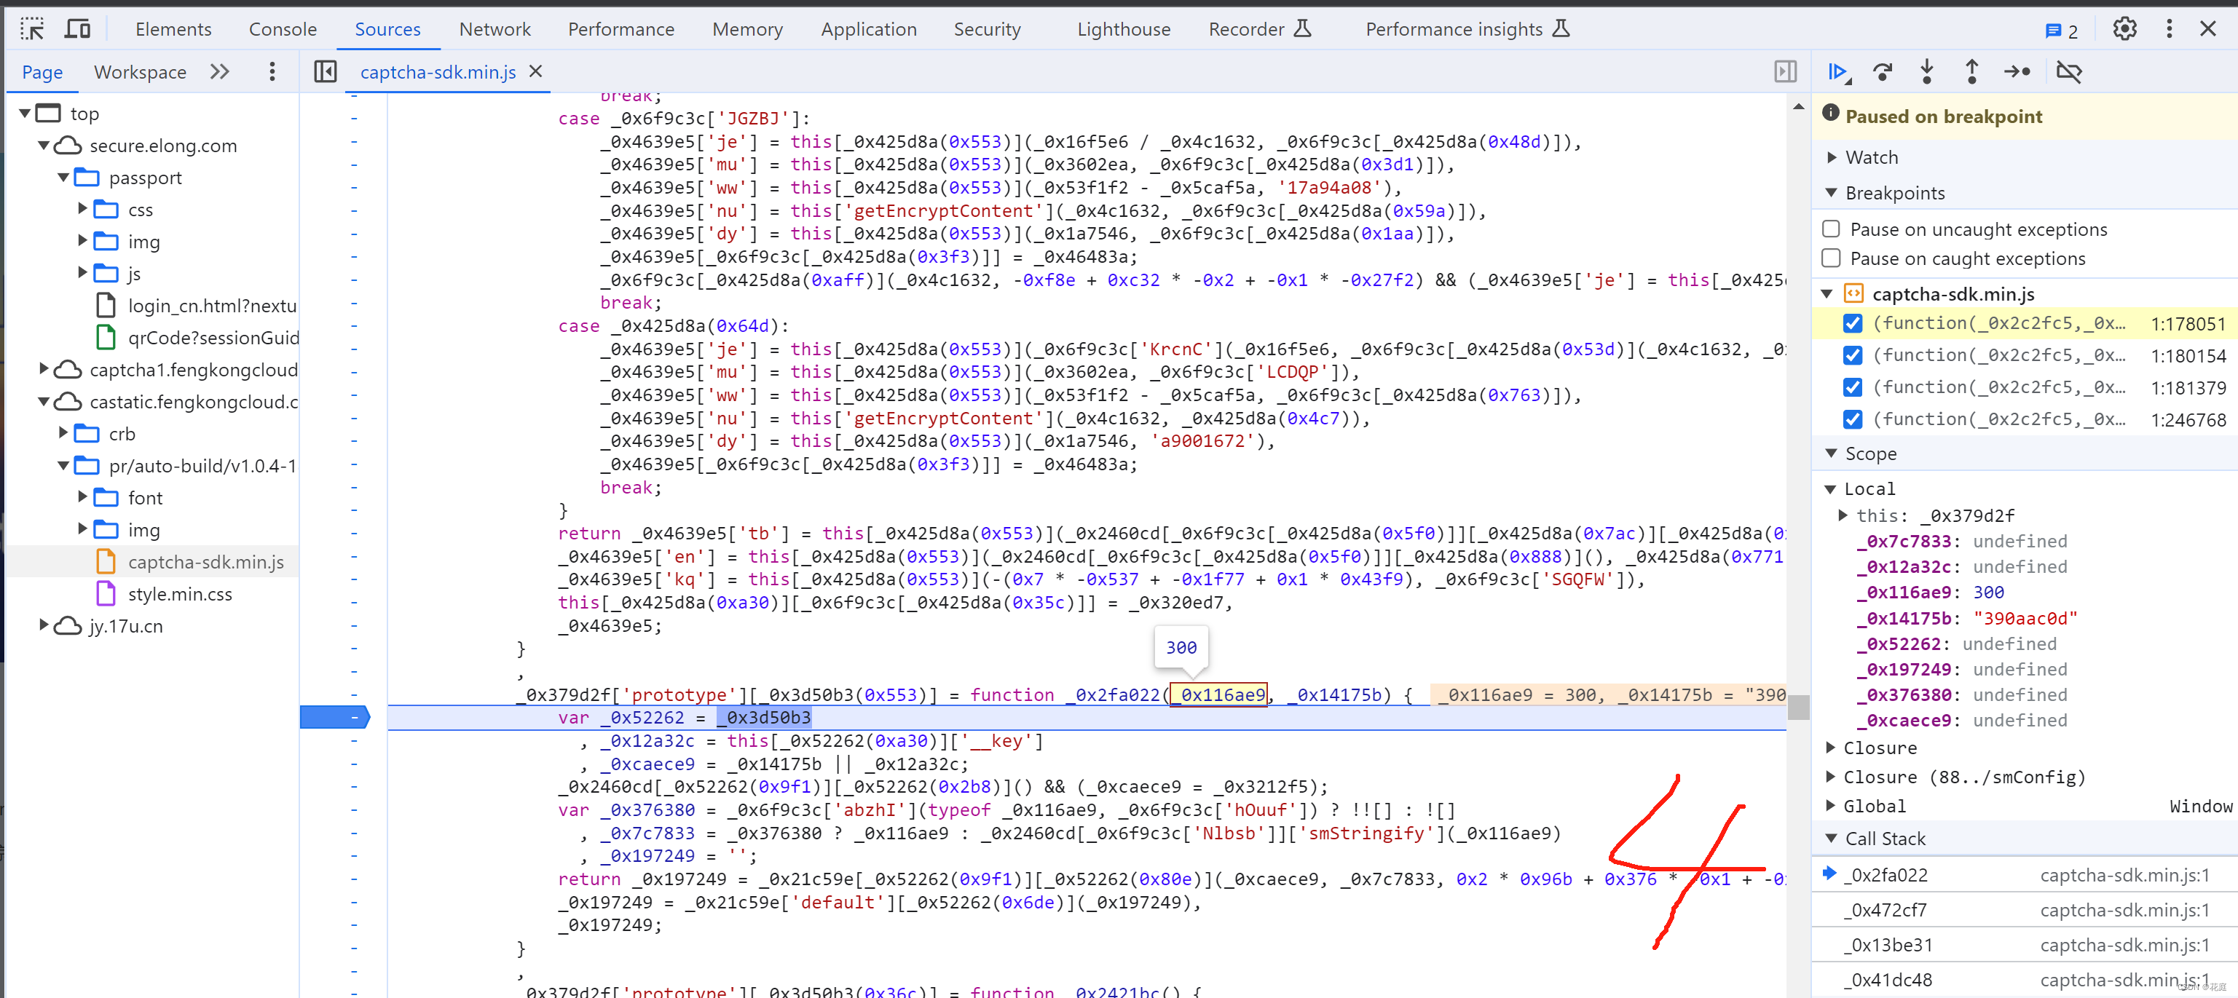The height and width of the screenshot is (998, 2238).
Task: Open the DevTools three-dot customize menu
Action: (2169, 28)
